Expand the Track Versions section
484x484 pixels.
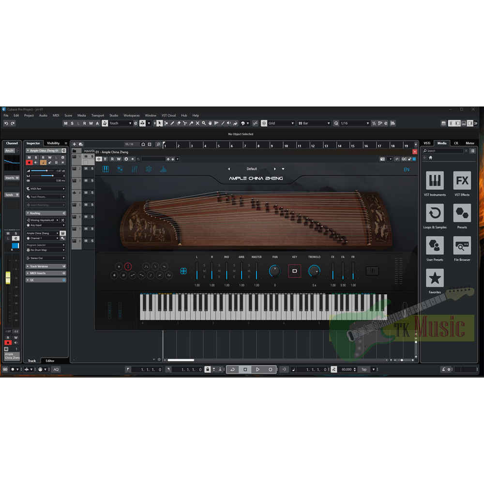tap(45, 266)
